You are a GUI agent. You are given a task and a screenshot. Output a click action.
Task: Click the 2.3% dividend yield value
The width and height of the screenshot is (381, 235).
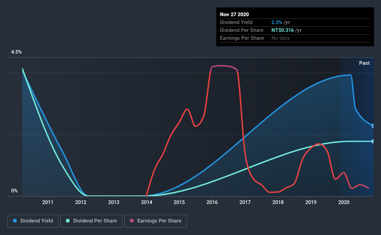pyautogui.click(x=277, y=22)
